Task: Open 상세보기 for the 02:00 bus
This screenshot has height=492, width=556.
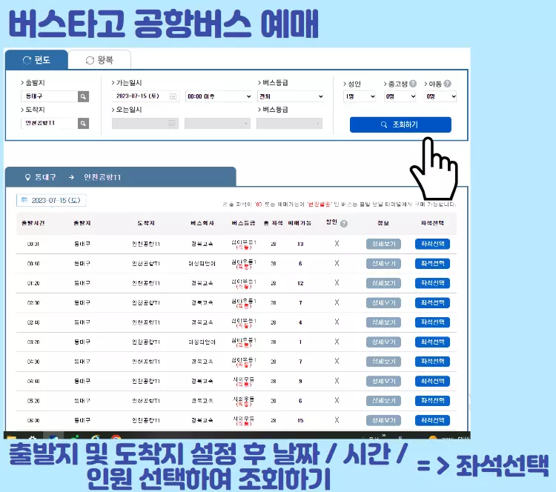Action: [383, 303]
